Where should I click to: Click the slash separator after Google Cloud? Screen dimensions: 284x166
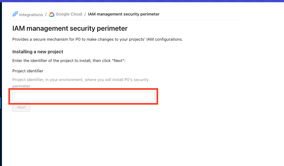(85, 14)
